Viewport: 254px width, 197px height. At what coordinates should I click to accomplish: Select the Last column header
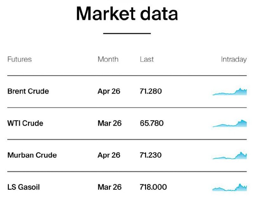coord(147,59)
